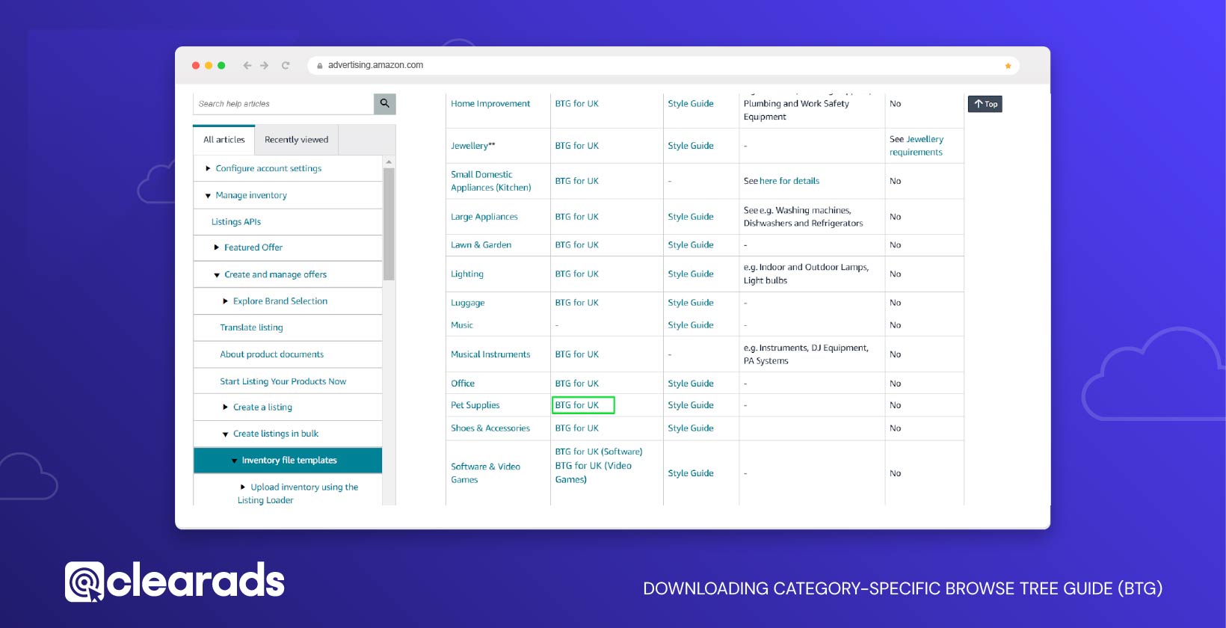Viewport: 1226px width, 628px height.
Task: Click the 'Plumbing and Work Safety Equipment' text
Action: click(796, 111)
